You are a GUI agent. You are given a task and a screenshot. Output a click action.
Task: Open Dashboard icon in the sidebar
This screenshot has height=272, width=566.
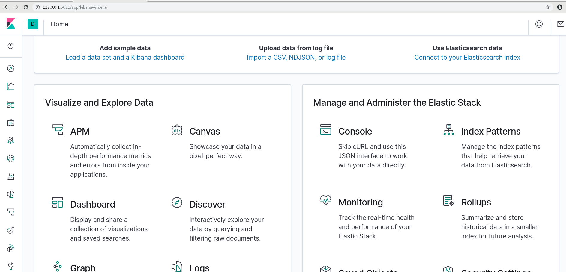(11, 104)
